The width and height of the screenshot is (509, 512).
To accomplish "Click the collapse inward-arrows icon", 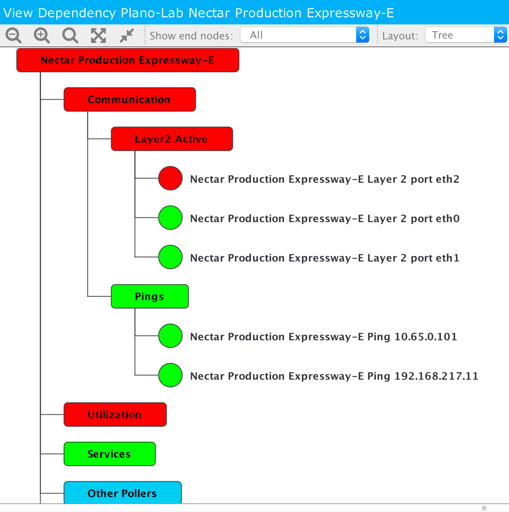I will (127, 35).
